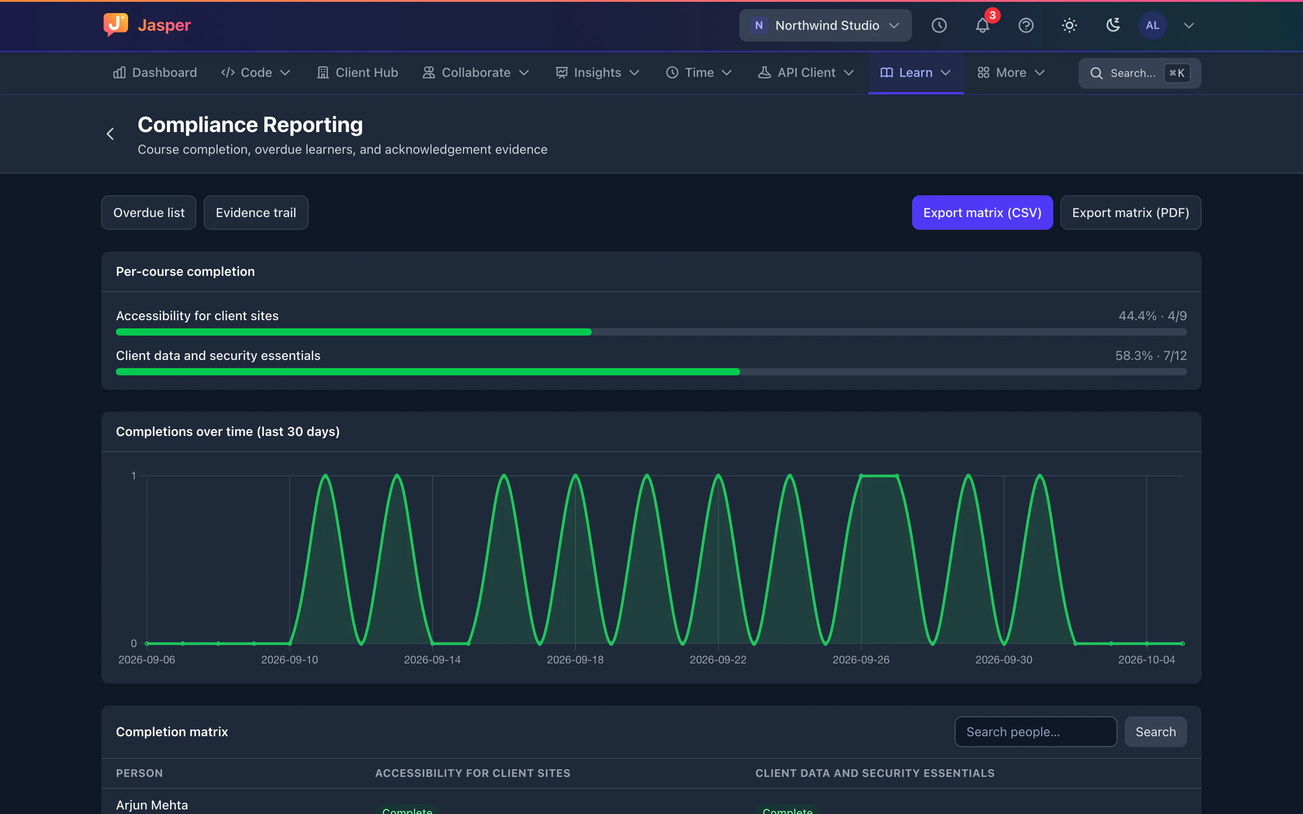Click the global Search box

pos(1140,73)
